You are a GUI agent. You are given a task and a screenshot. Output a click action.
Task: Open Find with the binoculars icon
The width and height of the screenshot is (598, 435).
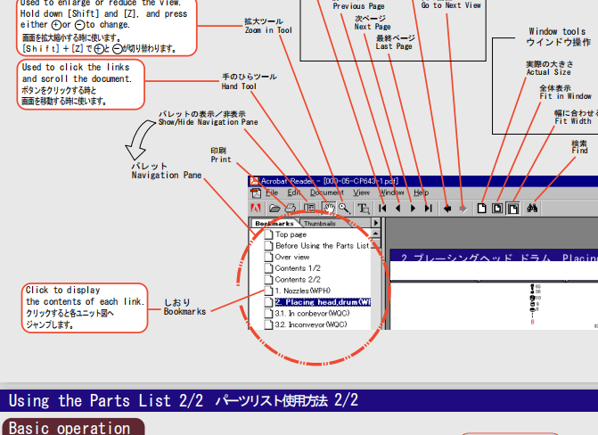point(533,208)
